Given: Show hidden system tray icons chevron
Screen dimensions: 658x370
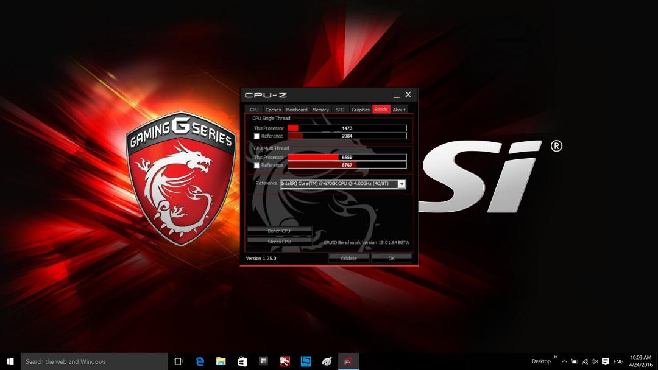Looking at the screenshot, I should pos(564,361).
